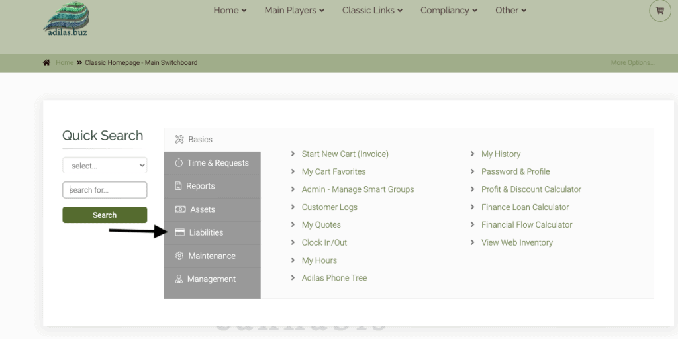Click chevron beside View Web Inventory
678x339 pixels.
[472, 242]
